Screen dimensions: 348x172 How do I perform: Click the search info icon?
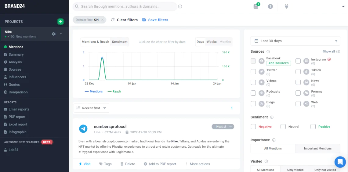point(180,6)
